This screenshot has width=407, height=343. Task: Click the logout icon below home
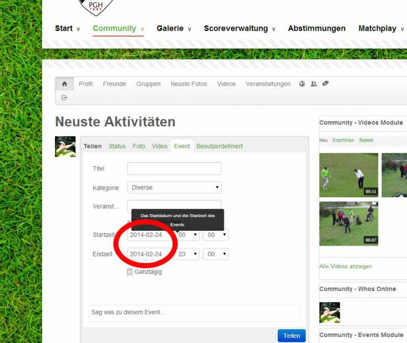pos(64,97)
